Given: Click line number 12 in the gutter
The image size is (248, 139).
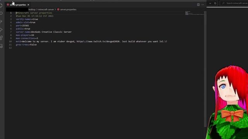Looking at the screenshot, I should click(x=10, y=48).
